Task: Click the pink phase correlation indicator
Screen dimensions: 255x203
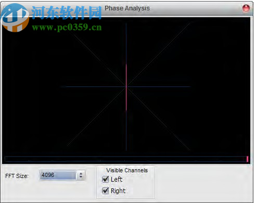Action: pos(247,159)
